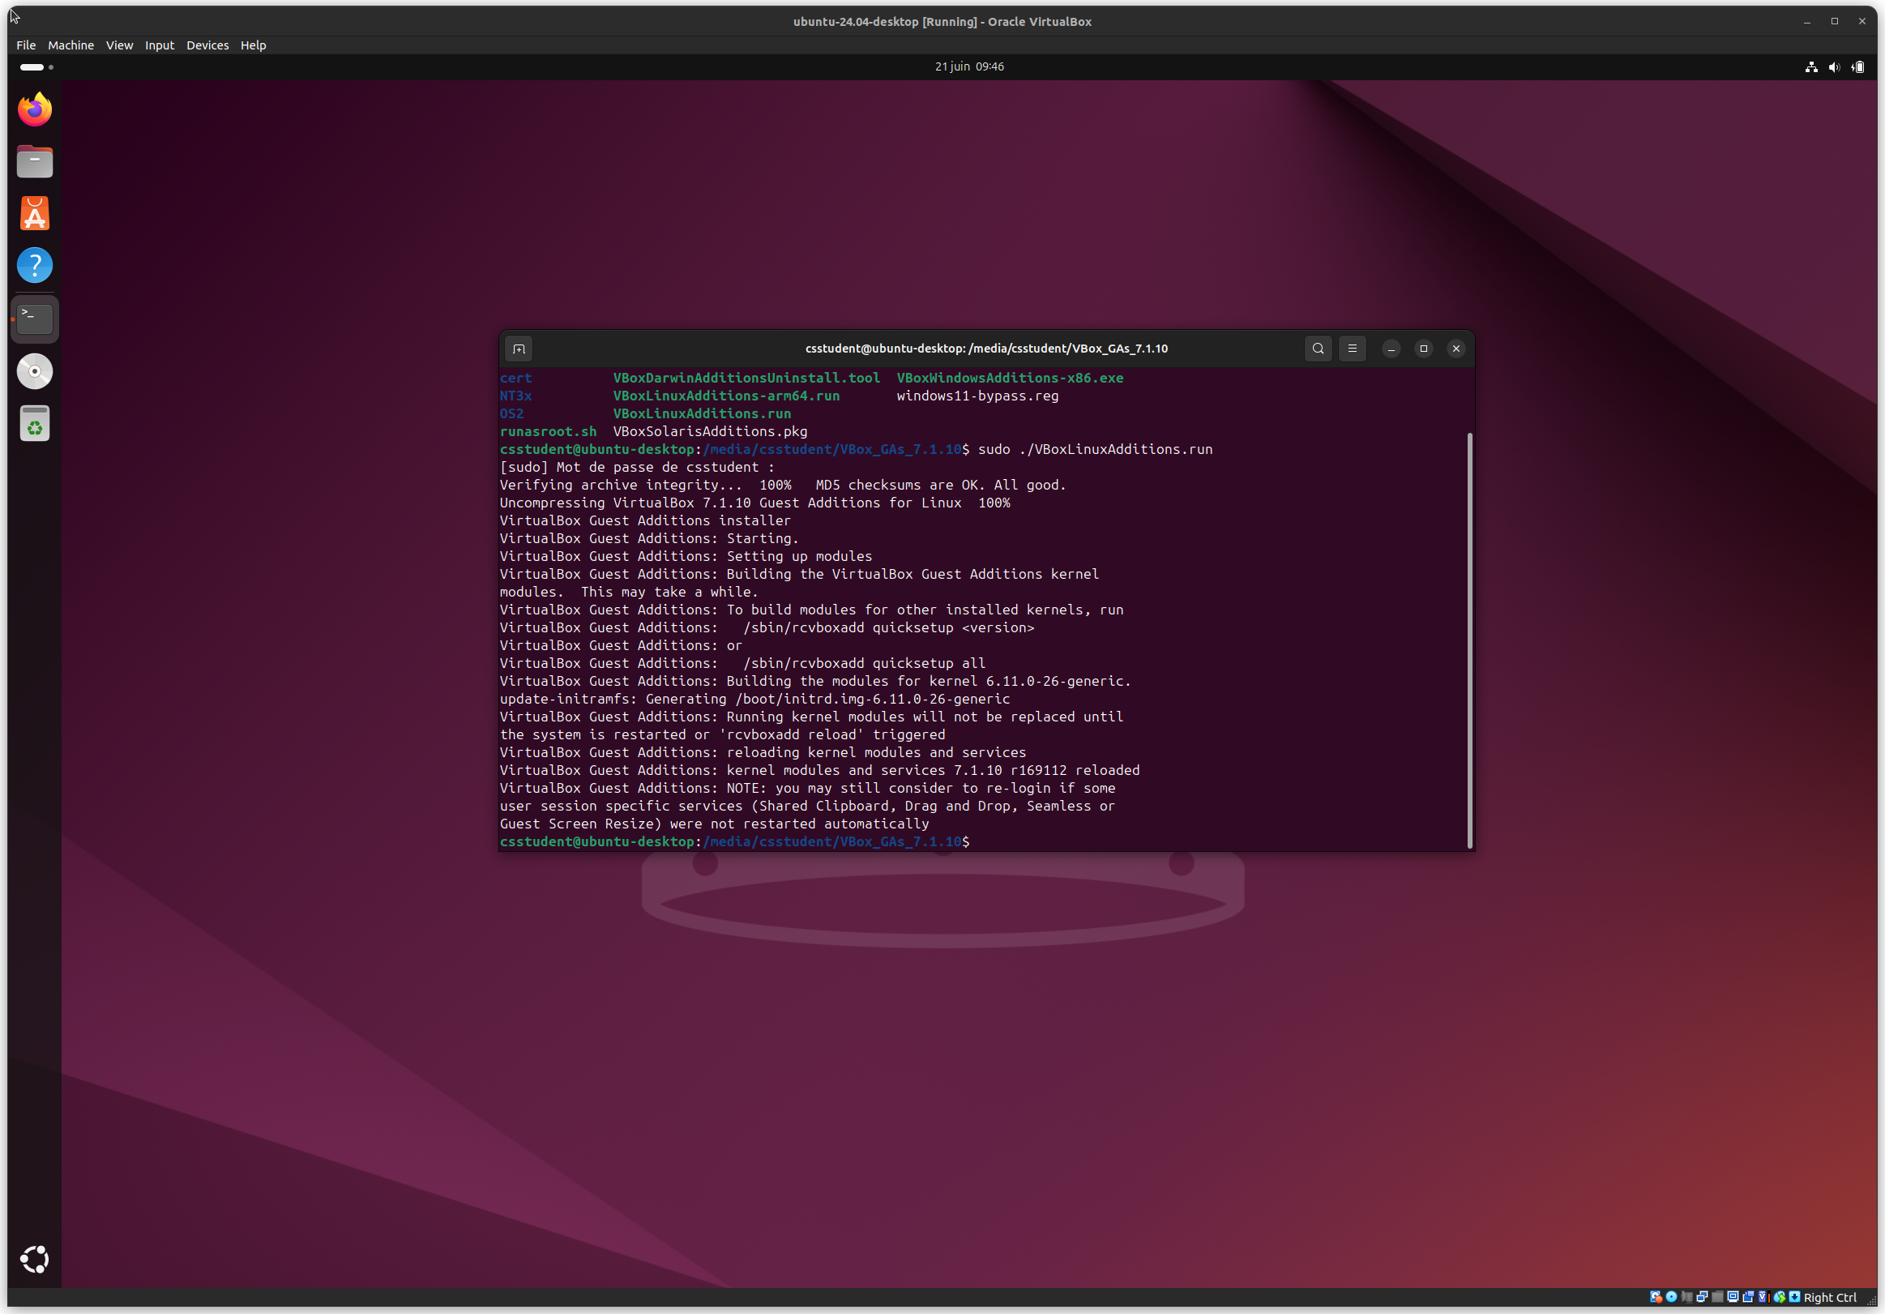Click the '/sbin/rcvboxadd quicksetup all' line

tap(743, 664)
